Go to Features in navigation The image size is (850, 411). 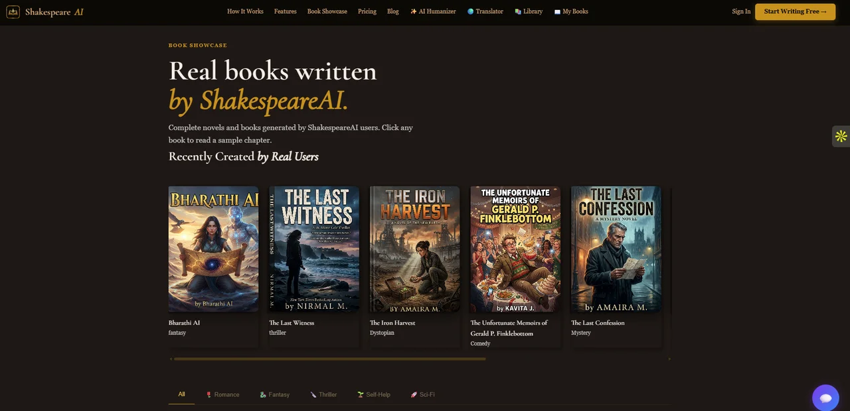(x=286, y=11)
